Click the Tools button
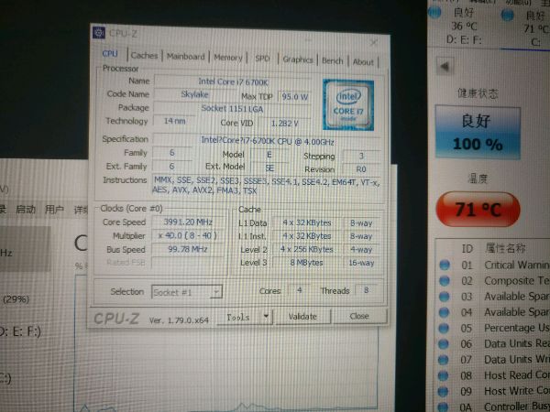The width and height of the screenshot is (550, 412). pos(238,318)
